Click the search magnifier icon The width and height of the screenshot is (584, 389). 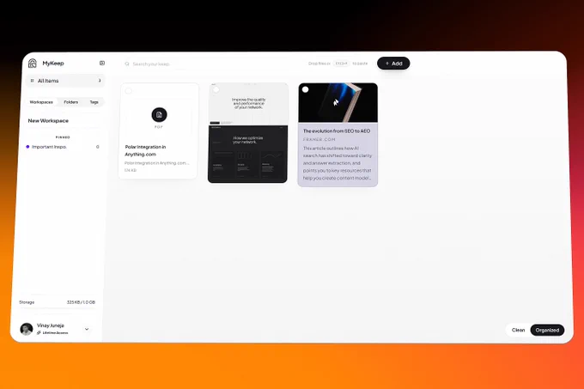[x=127, y=64]
